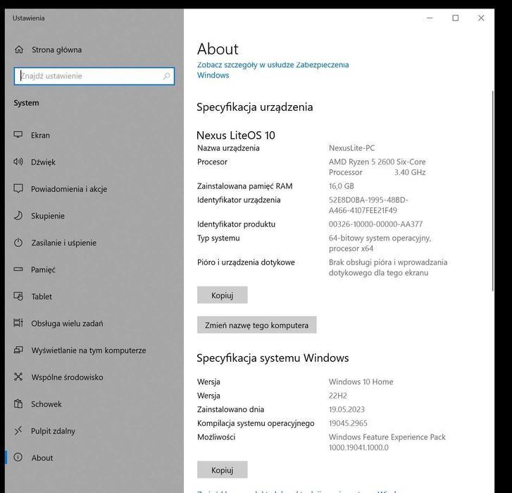Image resolution: width=512 pixels, height=493 pixels.
Task: Click 64-bitowy system operacyjny value
Action: pyautogui.click(x=380, y=243)
